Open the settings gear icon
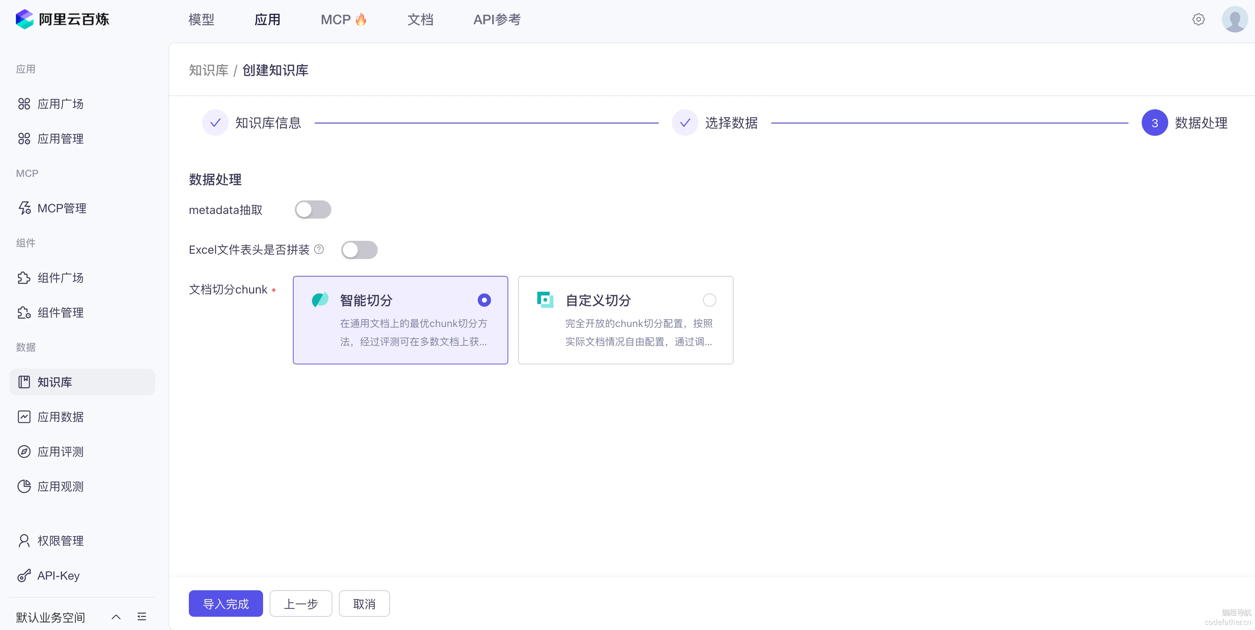Screen dimensions: 1255x630 pyautogui.click(x=1198, y=20)
